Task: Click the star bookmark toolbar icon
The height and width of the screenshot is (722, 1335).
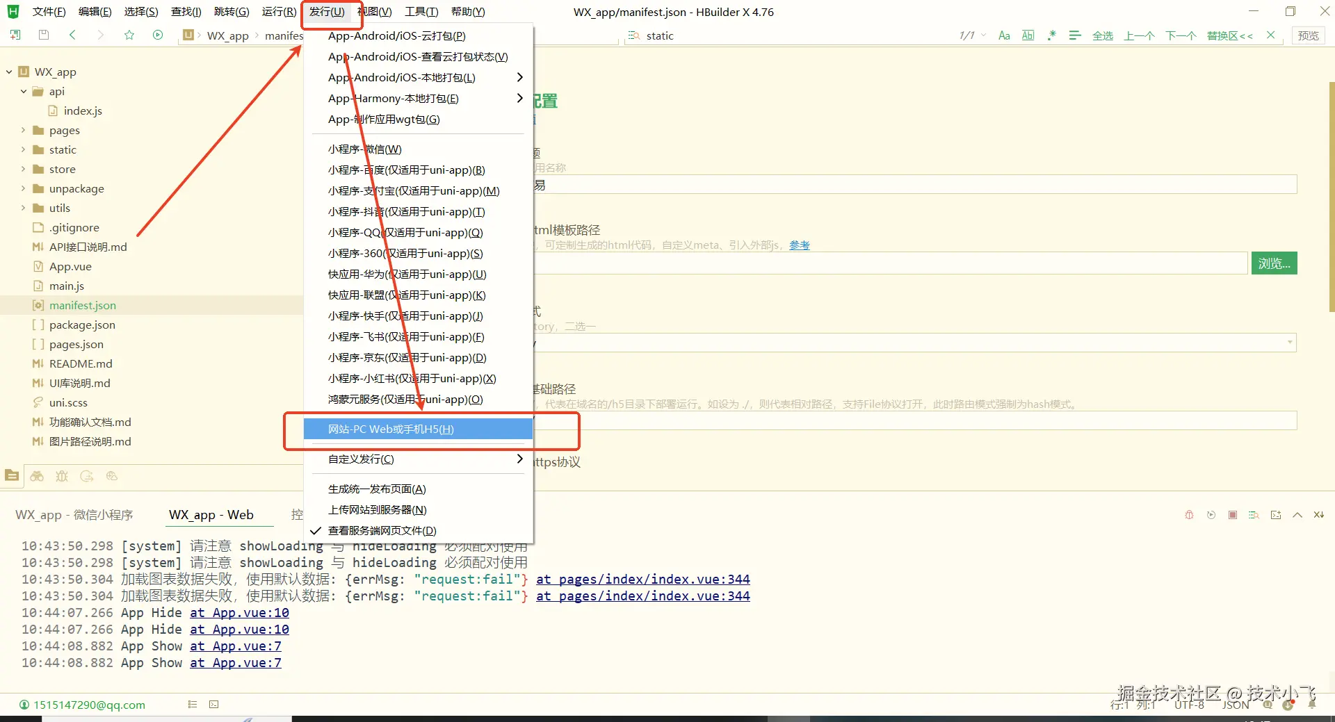Action: pos(129,35)
